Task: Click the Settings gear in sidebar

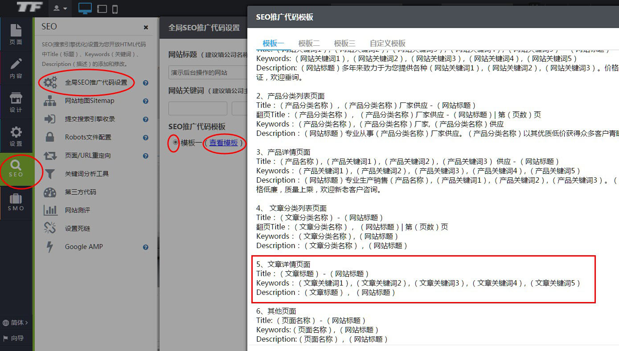Action: tap(16, 136)
